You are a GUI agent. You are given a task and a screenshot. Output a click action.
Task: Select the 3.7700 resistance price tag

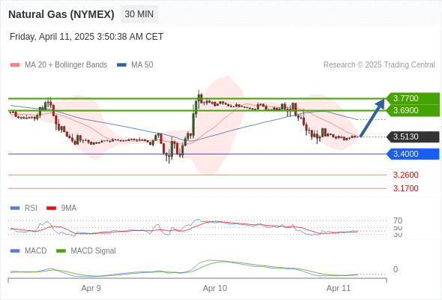414,98
